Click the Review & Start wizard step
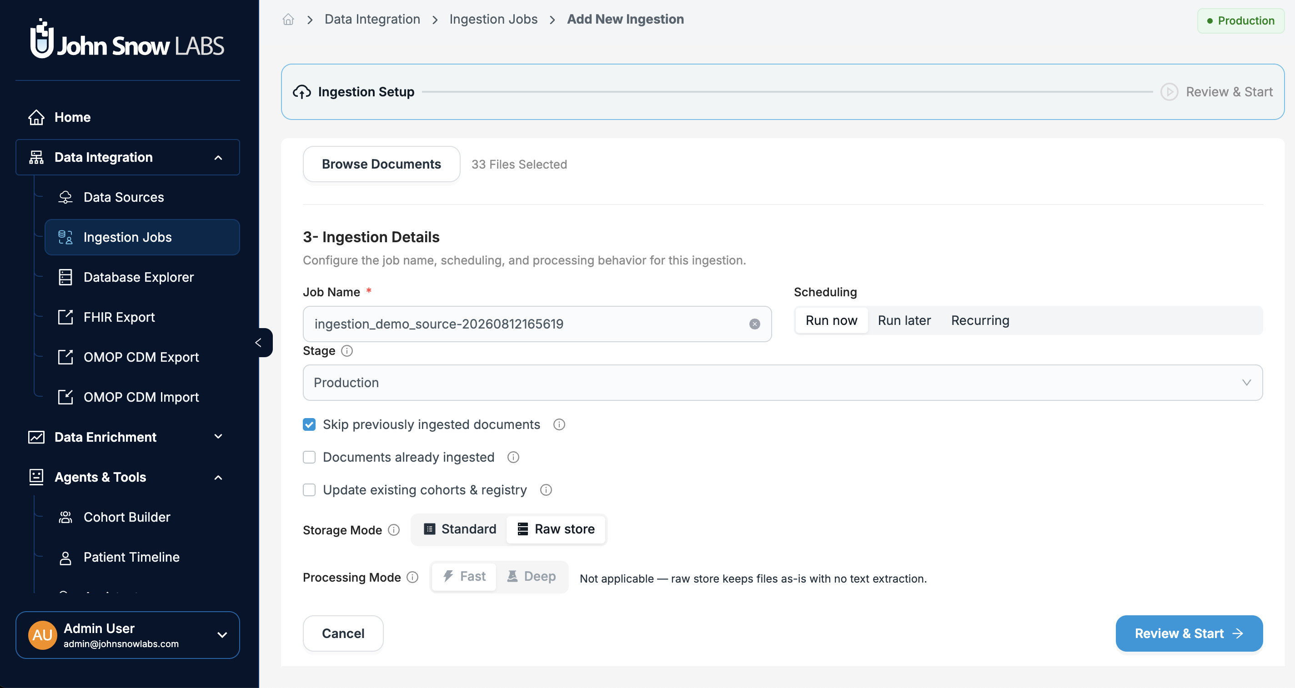 [1217, 92]
